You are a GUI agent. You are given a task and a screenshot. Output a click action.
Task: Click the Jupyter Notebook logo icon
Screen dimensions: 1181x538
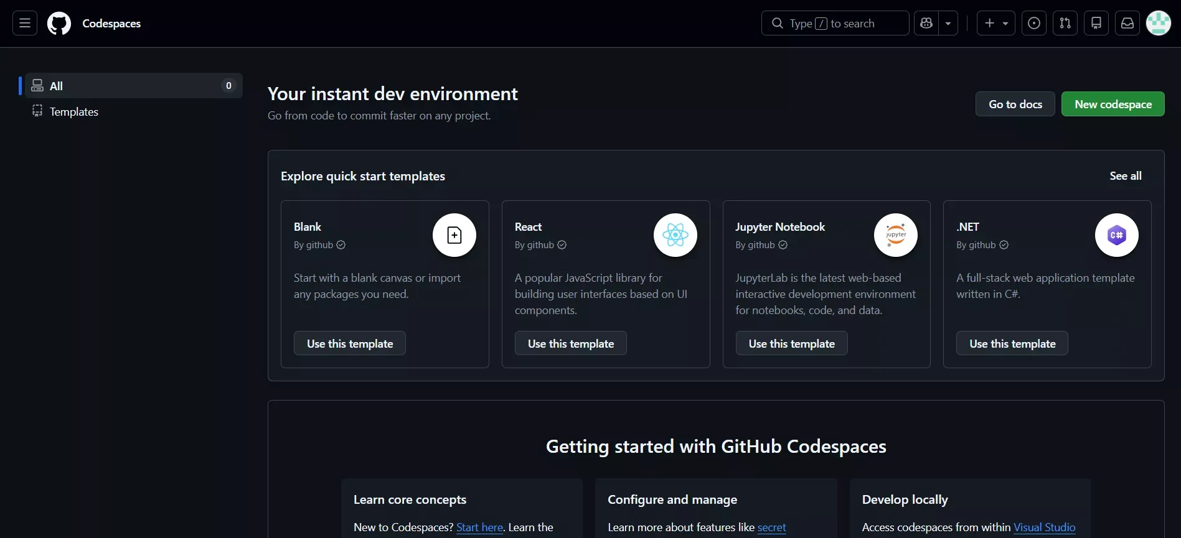pos(896,235)
